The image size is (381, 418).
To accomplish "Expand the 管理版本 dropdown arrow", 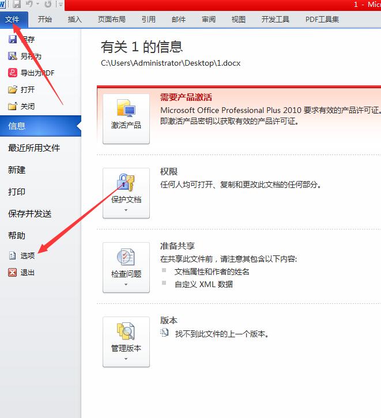I will 126,359.
